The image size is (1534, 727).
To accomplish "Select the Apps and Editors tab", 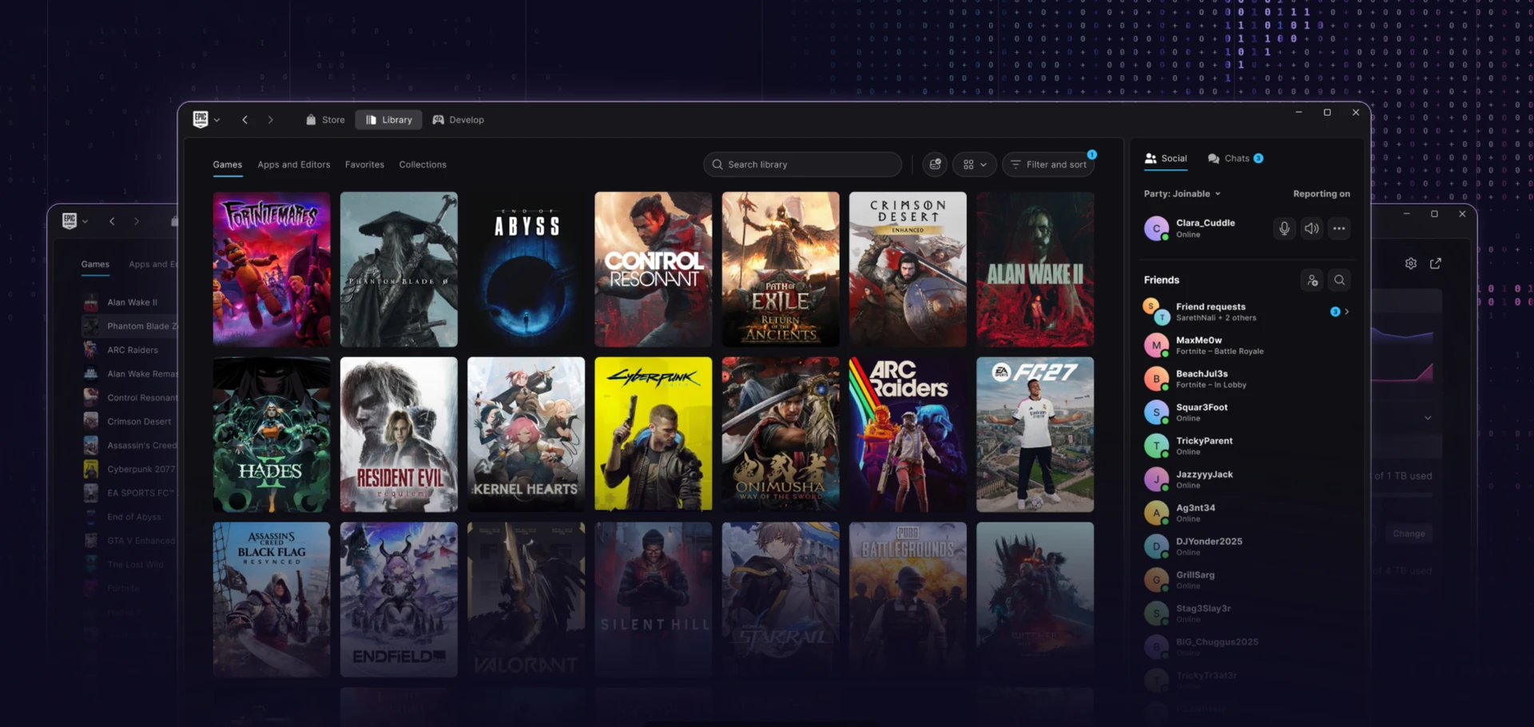I will pos(293,165).
